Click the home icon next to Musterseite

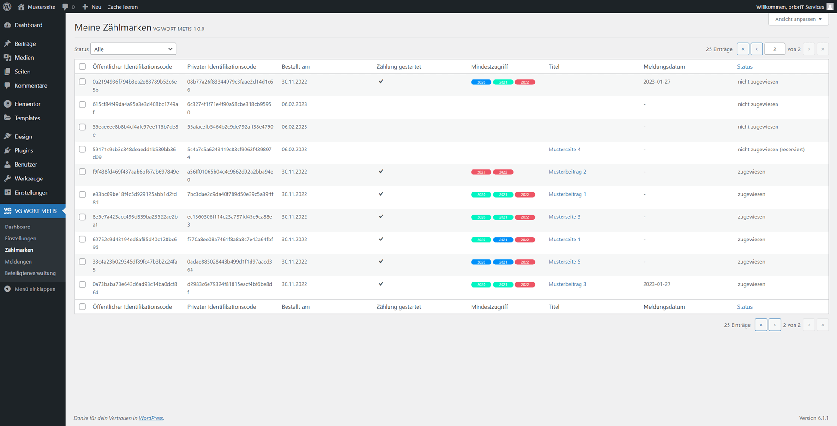pyautogui.click(x=21, y=7)
